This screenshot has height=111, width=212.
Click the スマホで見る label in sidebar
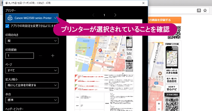(172, 95)
